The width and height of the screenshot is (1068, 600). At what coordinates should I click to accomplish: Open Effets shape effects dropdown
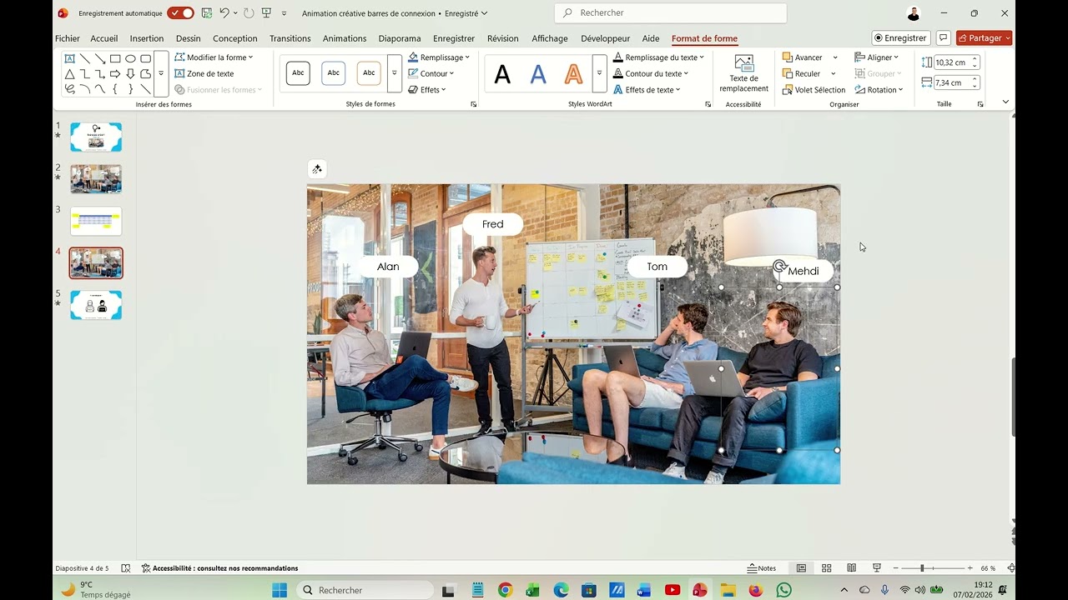click(x=427, y=89)
